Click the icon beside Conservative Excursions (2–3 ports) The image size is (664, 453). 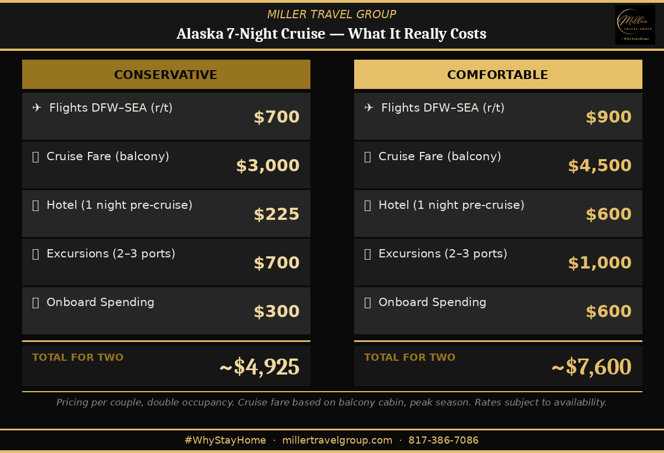pyautogui.click(x=35, y=254)
